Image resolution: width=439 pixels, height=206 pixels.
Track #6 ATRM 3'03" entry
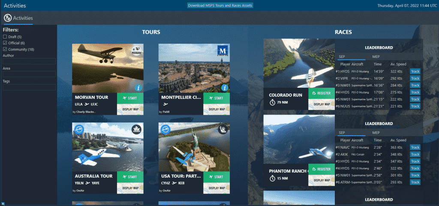coord(415,182)
